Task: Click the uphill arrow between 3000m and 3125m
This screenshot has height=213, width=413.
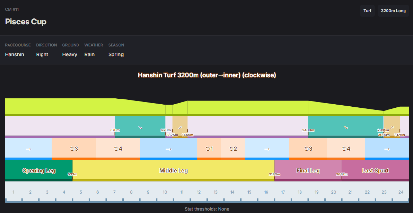Action: click(x=392, y=127)
